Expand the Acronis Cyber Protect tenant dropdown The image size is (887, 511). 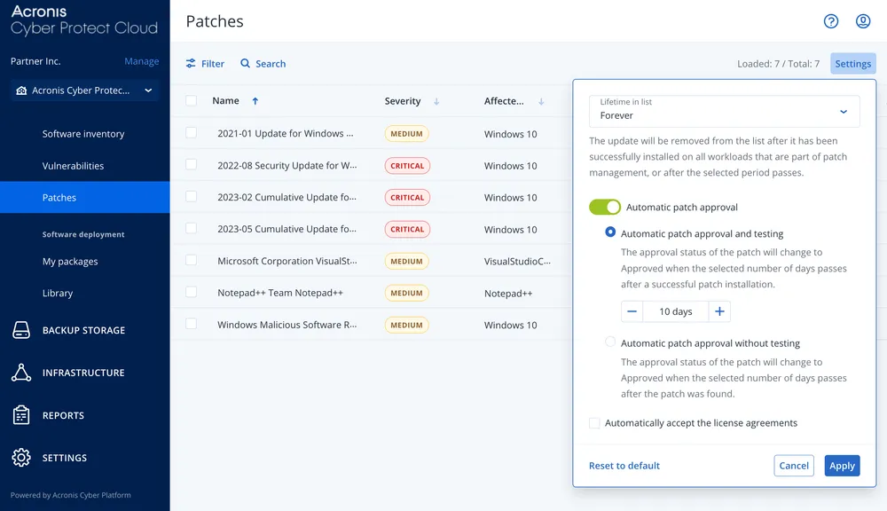(x=85, y=90)
